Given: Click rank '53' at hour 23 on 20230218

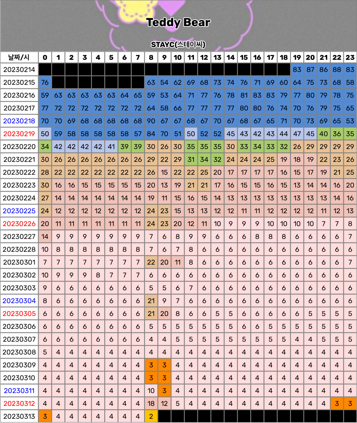Looking at the screenshot, I should click(x=350, y=121).
